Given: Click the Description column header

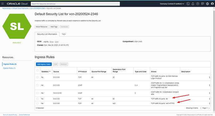Looking at the screenshot, I should (186, 72).
